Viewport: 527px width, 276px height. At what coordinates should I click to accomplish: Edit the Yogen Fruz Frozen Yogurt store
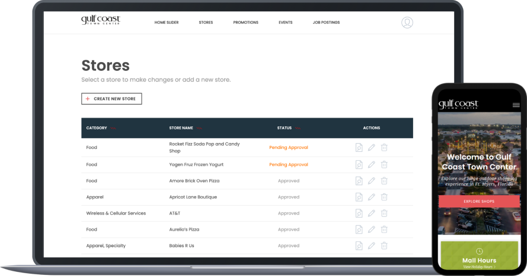(x=372, y=165)
